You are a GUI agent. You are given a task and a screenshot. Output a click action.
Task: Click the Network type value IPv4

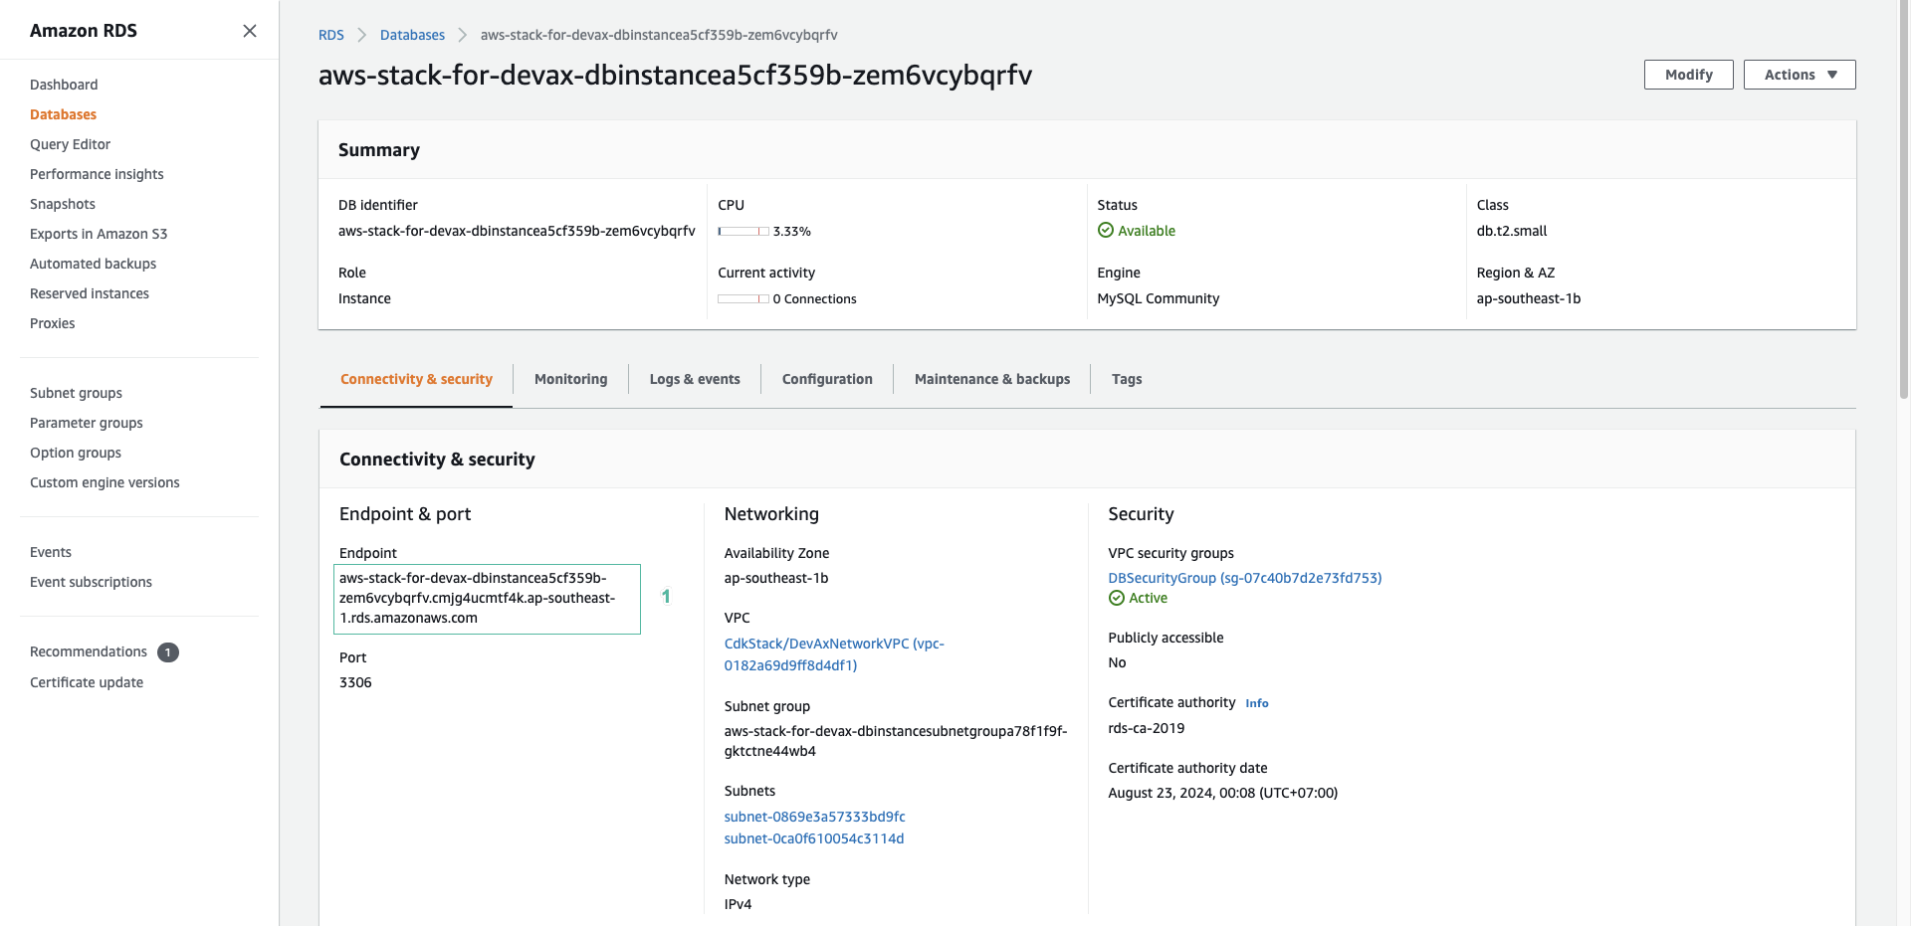(738, 904)
